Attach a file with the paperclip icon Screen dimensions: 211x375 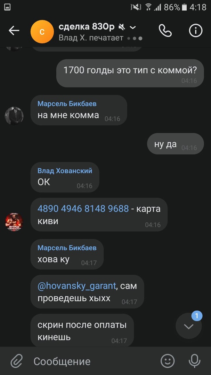point(17,361)
